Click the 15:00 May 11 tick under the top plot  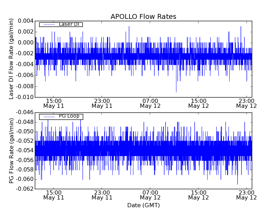pos(54,103)
